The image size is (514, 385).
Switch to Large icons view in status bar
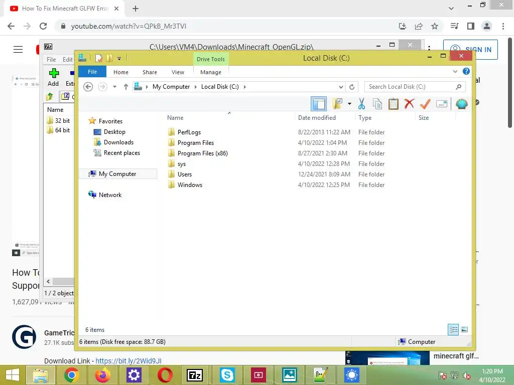click(x=464, y=329)
